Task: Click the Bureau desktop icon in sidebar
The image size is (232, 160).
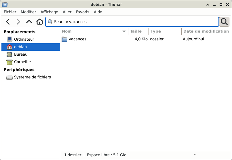Action: point(9,54)
